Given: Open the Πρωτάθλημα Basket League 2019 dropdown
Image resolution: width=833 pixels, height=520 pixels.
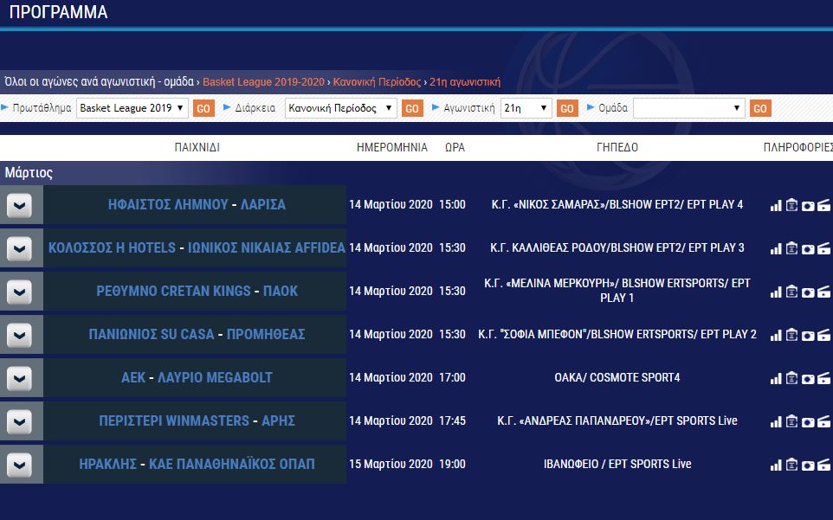Looking at the screenshot, I should pyautogui.click(x=132, y=108).
